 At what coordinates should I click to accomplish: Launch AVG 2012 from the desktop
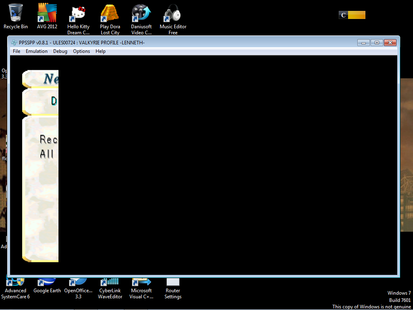[47, 13]
